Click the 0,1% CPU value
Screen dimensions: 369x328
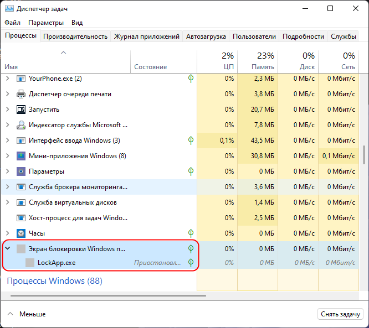(x=227, y=140)
